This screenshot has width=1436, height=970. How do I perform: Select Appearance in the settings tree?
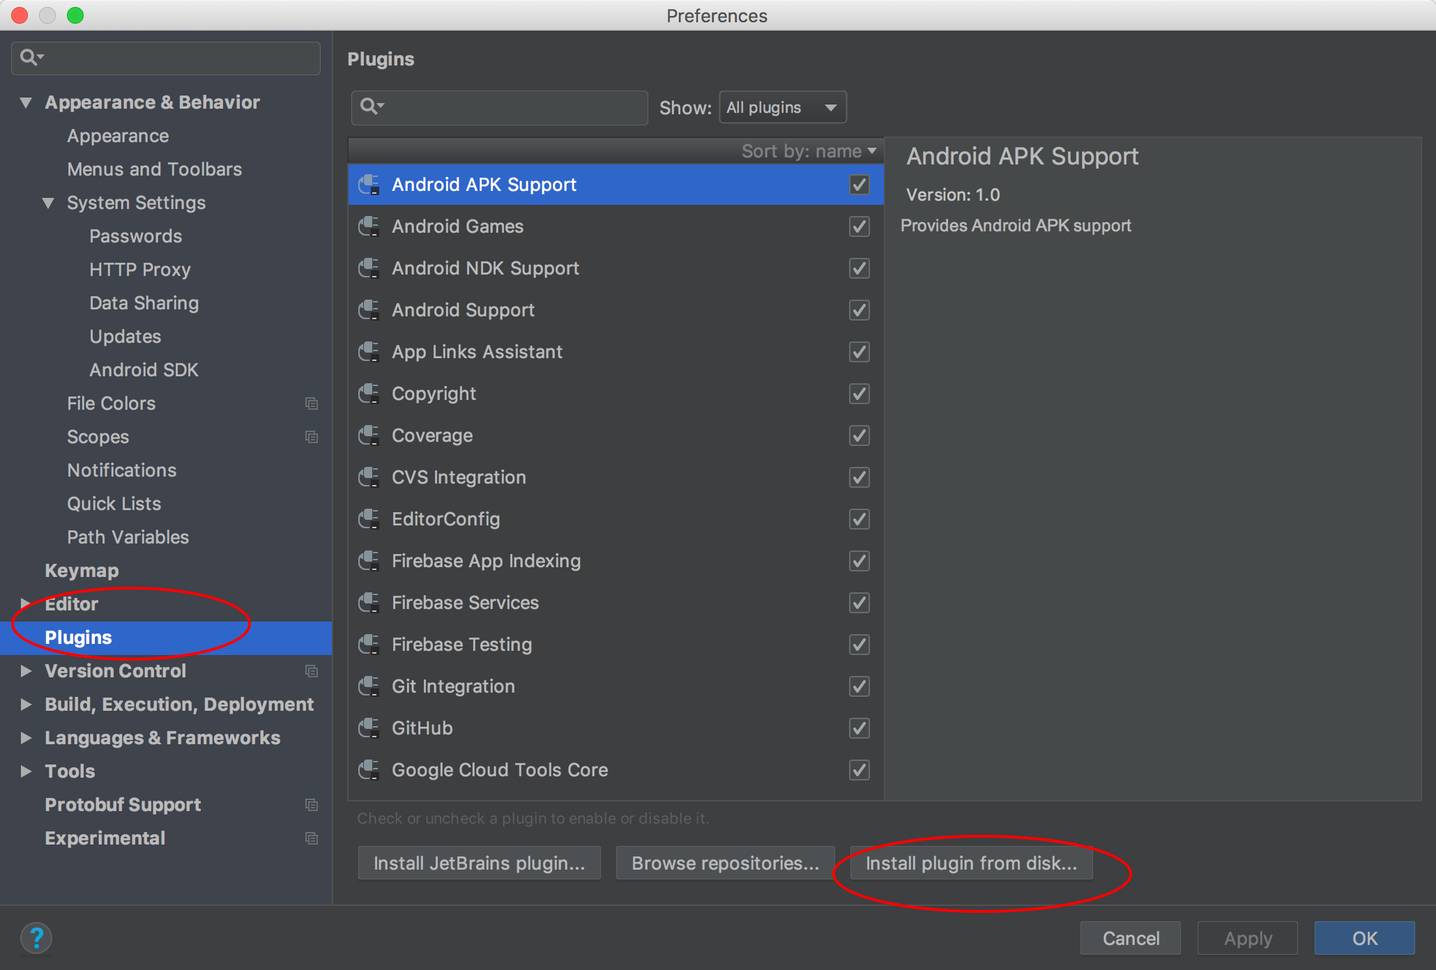(x=118, y=136)
